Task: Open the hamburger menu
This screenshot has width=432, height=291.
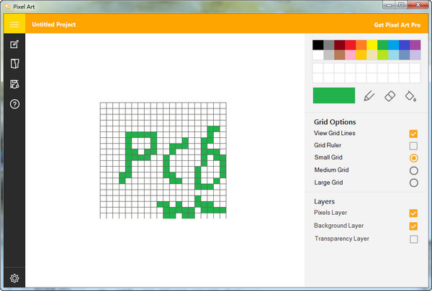Action: point(14,24)
